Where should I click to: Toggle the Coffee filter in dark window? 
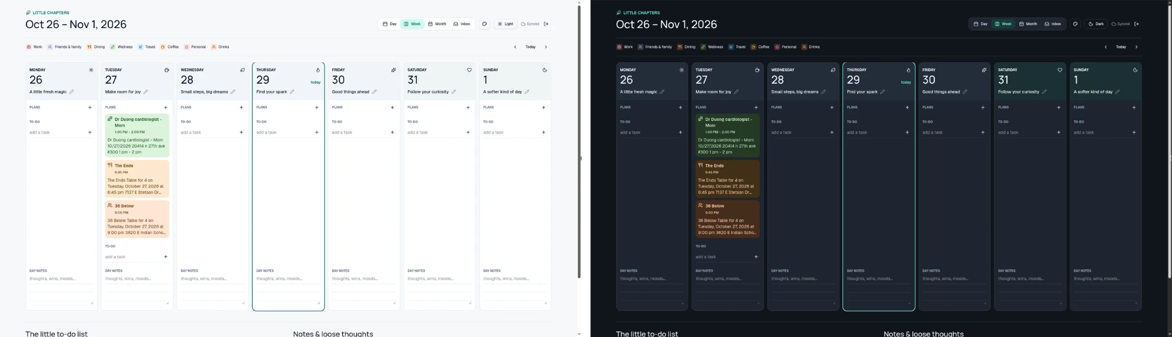pos(760,47)
